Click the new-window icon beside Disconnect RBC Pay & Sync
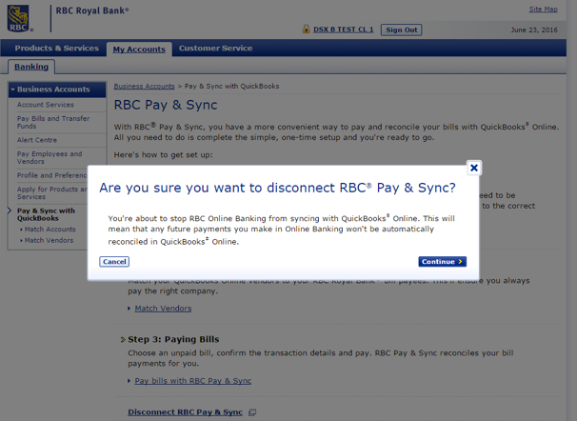This screenshot has width=577, height=421. click(252, 412)
